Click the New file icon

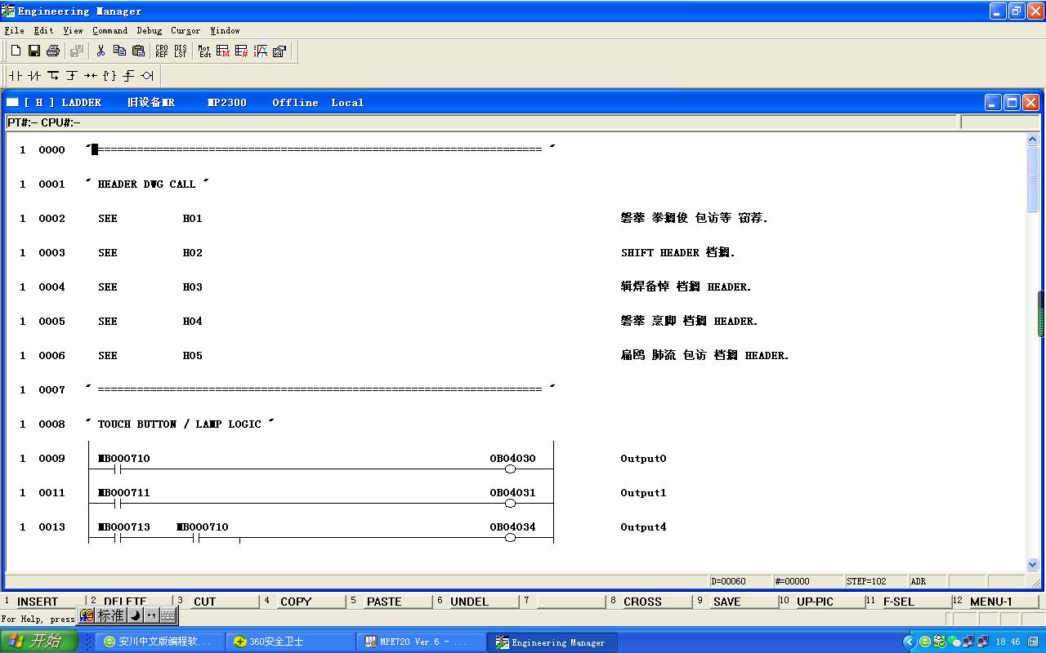pos(16,51)
